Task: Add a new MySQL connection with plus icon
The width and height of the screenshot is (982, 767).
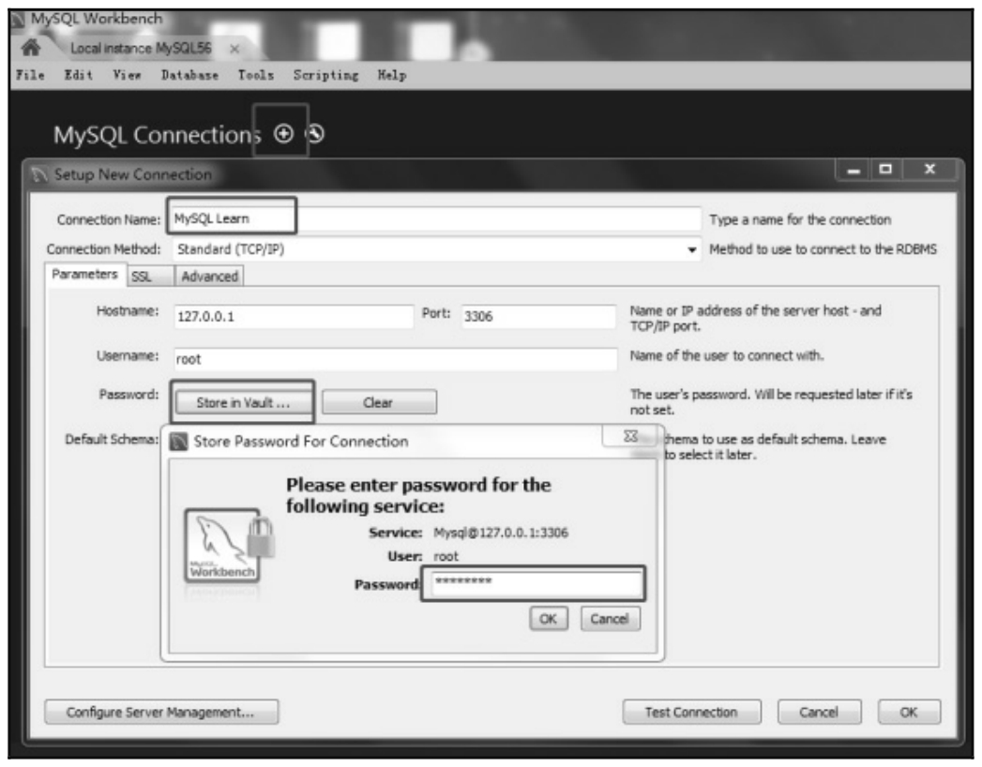Action: (282, 133)
